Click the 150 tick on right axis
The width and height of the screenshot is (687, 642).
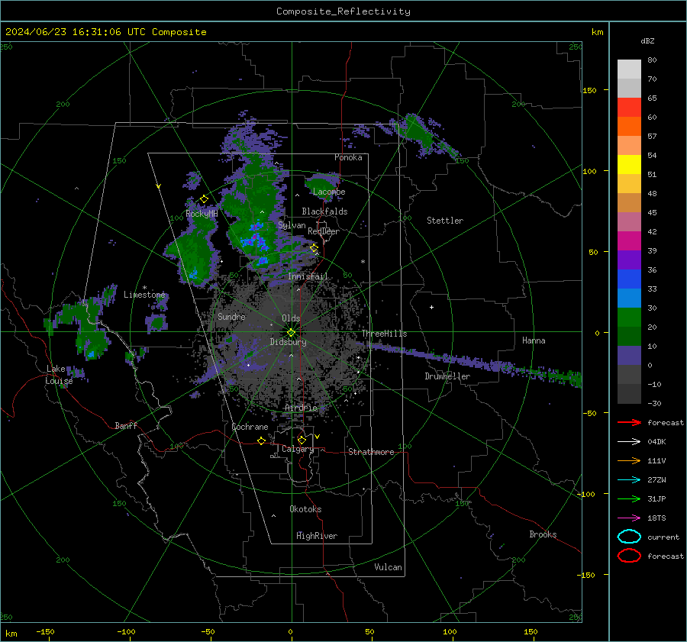(x=589, y=90)
